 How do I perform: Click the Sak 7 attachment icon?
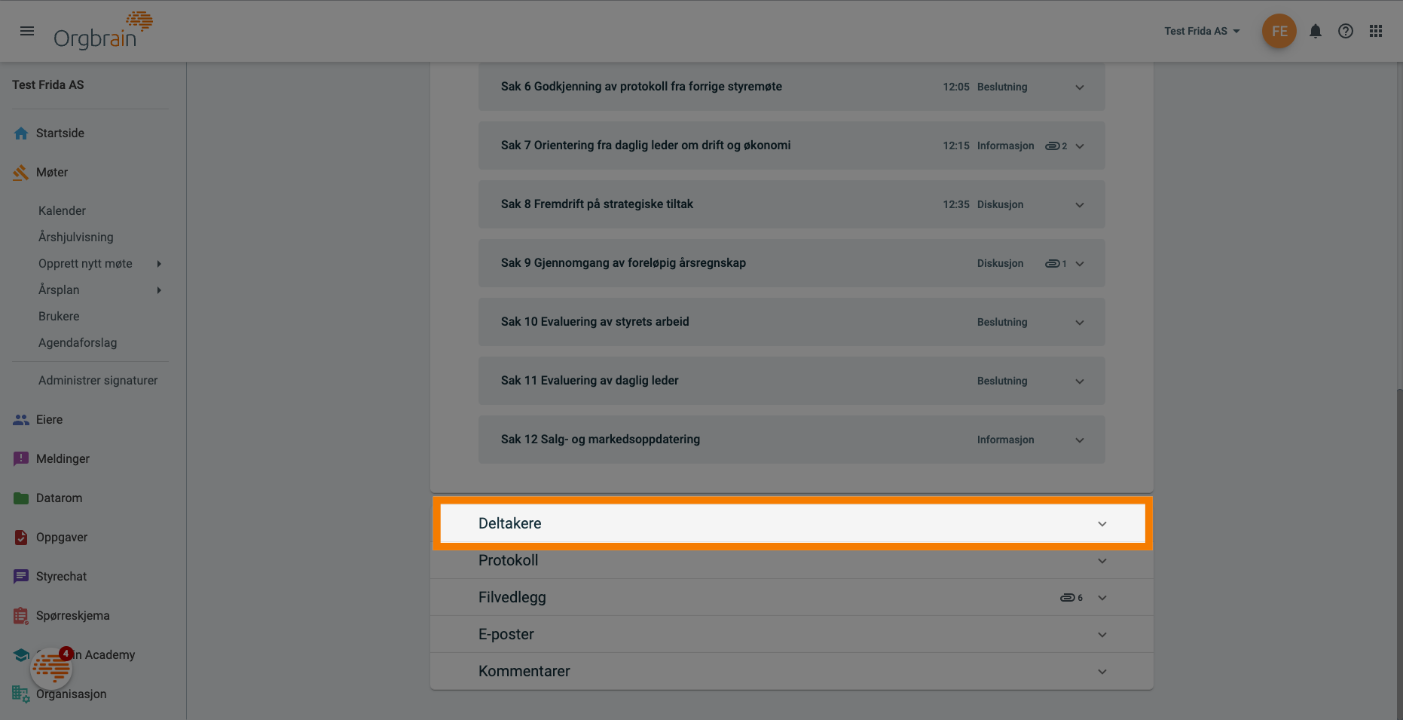1053,146
